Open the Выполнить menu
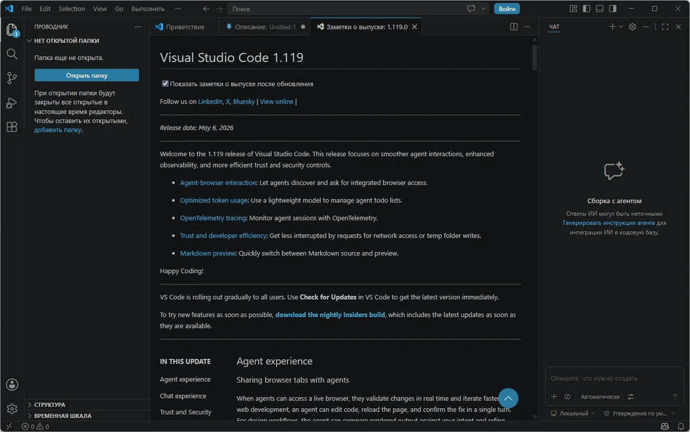690x432 pixels. pos(148,9)
